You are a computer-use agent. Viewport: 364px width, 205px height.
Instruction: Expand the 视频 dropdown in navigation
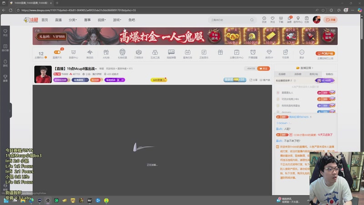[101, 20]
